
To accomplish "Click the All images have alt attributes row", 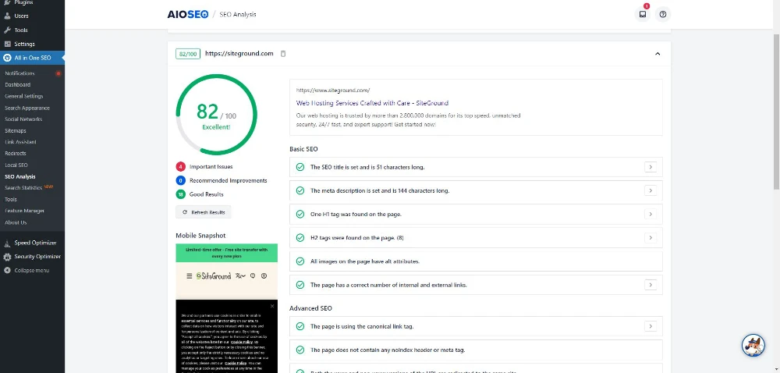I will pyautogui.click(x=476, y=261).
